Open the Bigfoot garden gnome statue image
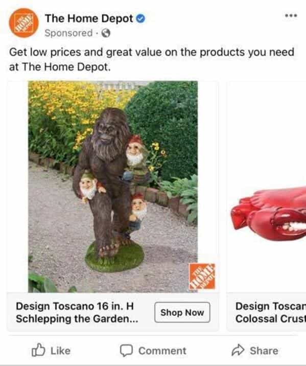 pos(113,187)
